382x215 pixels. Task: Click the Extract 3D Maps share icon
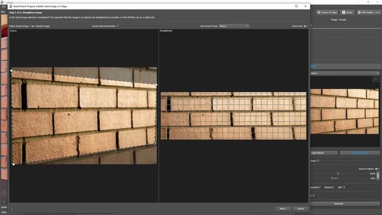(x=318, y=13)
